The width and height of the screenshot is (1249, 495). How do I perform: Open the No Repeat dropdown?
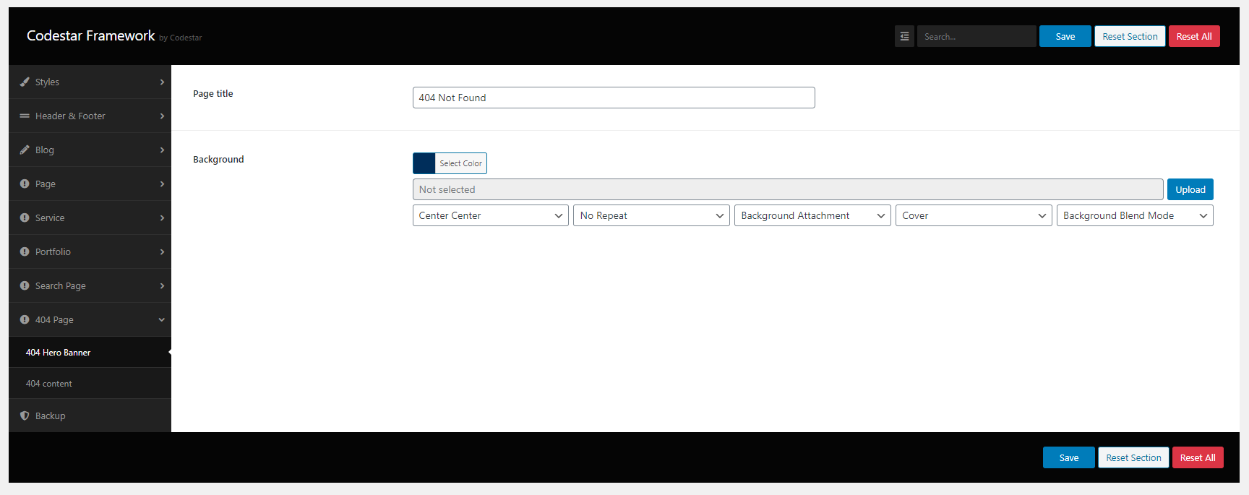click(651, 215)
